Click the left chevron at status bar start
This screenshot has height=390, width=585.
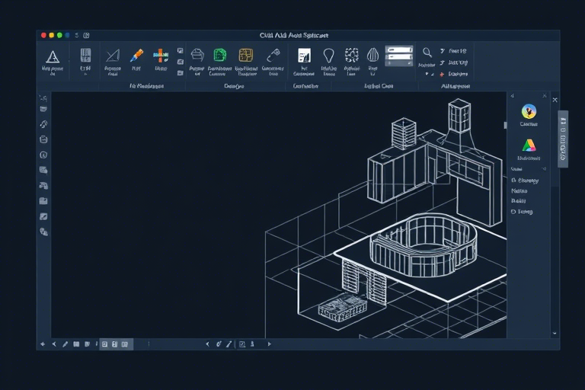pyautogui.click(x=54, y=344)
